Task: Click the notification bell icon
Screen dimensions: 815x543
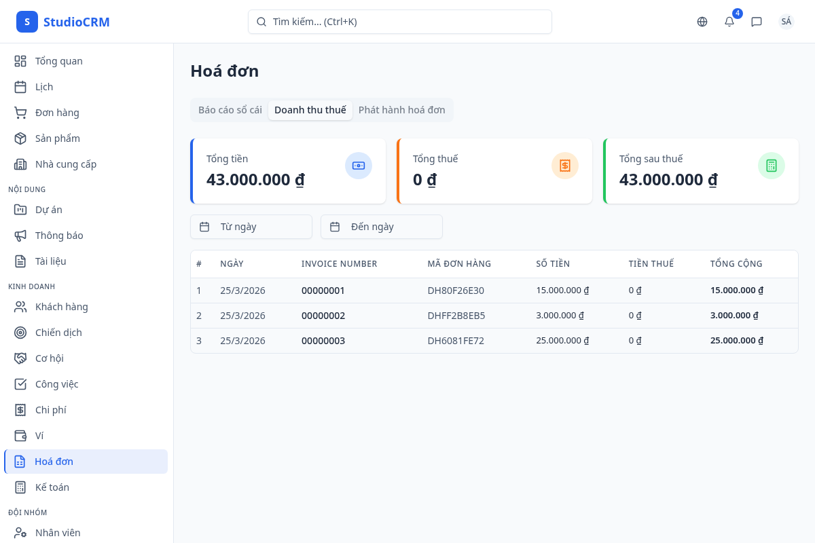Action: (x=729, y=22)
